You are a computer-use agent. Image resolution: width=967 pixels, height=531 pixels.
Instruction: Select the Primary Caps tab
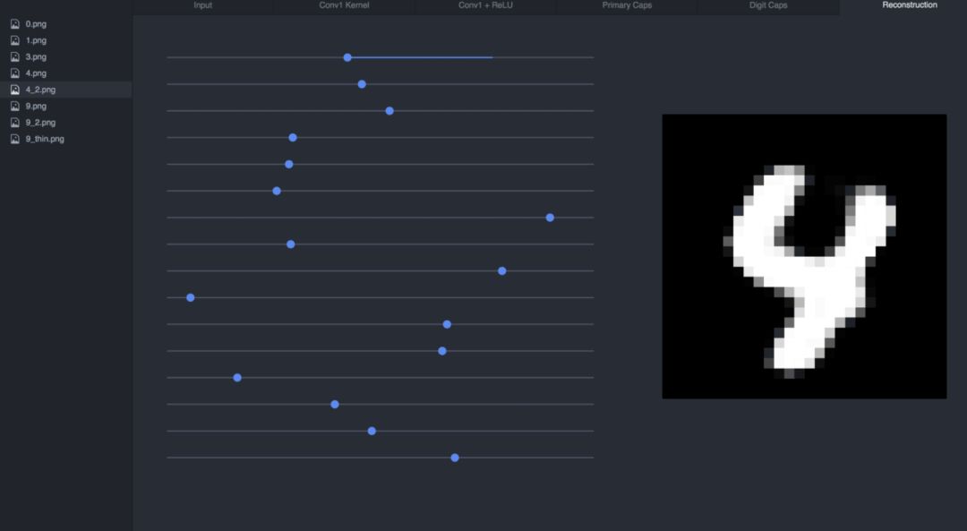pos(627,5)
